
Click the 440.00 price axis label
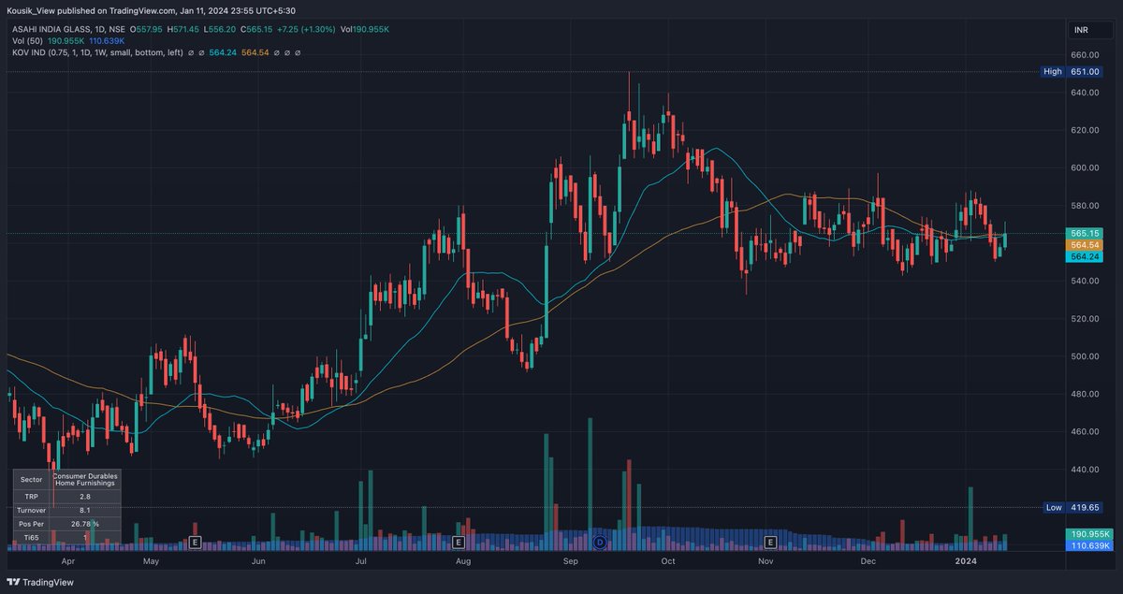coord(1086,469)
